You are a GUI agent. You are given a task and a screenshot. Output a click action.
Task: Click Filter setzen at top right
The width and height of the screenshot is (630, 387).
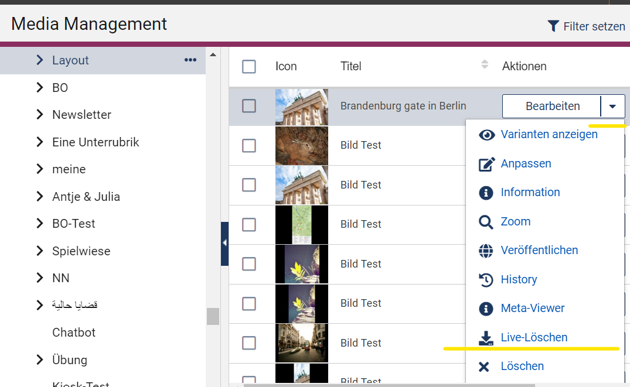[586, 26]
